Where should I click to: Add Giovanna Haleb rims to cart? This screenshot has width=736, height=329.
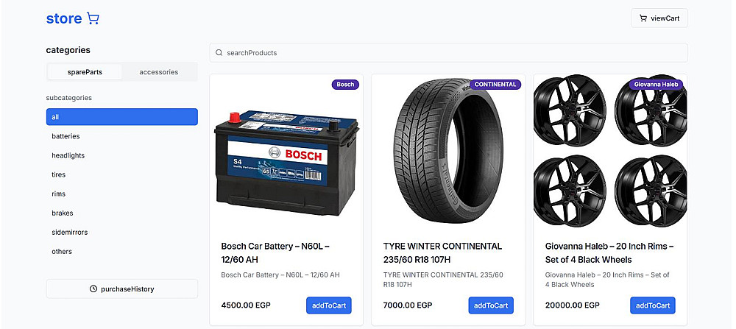point(653,305)
